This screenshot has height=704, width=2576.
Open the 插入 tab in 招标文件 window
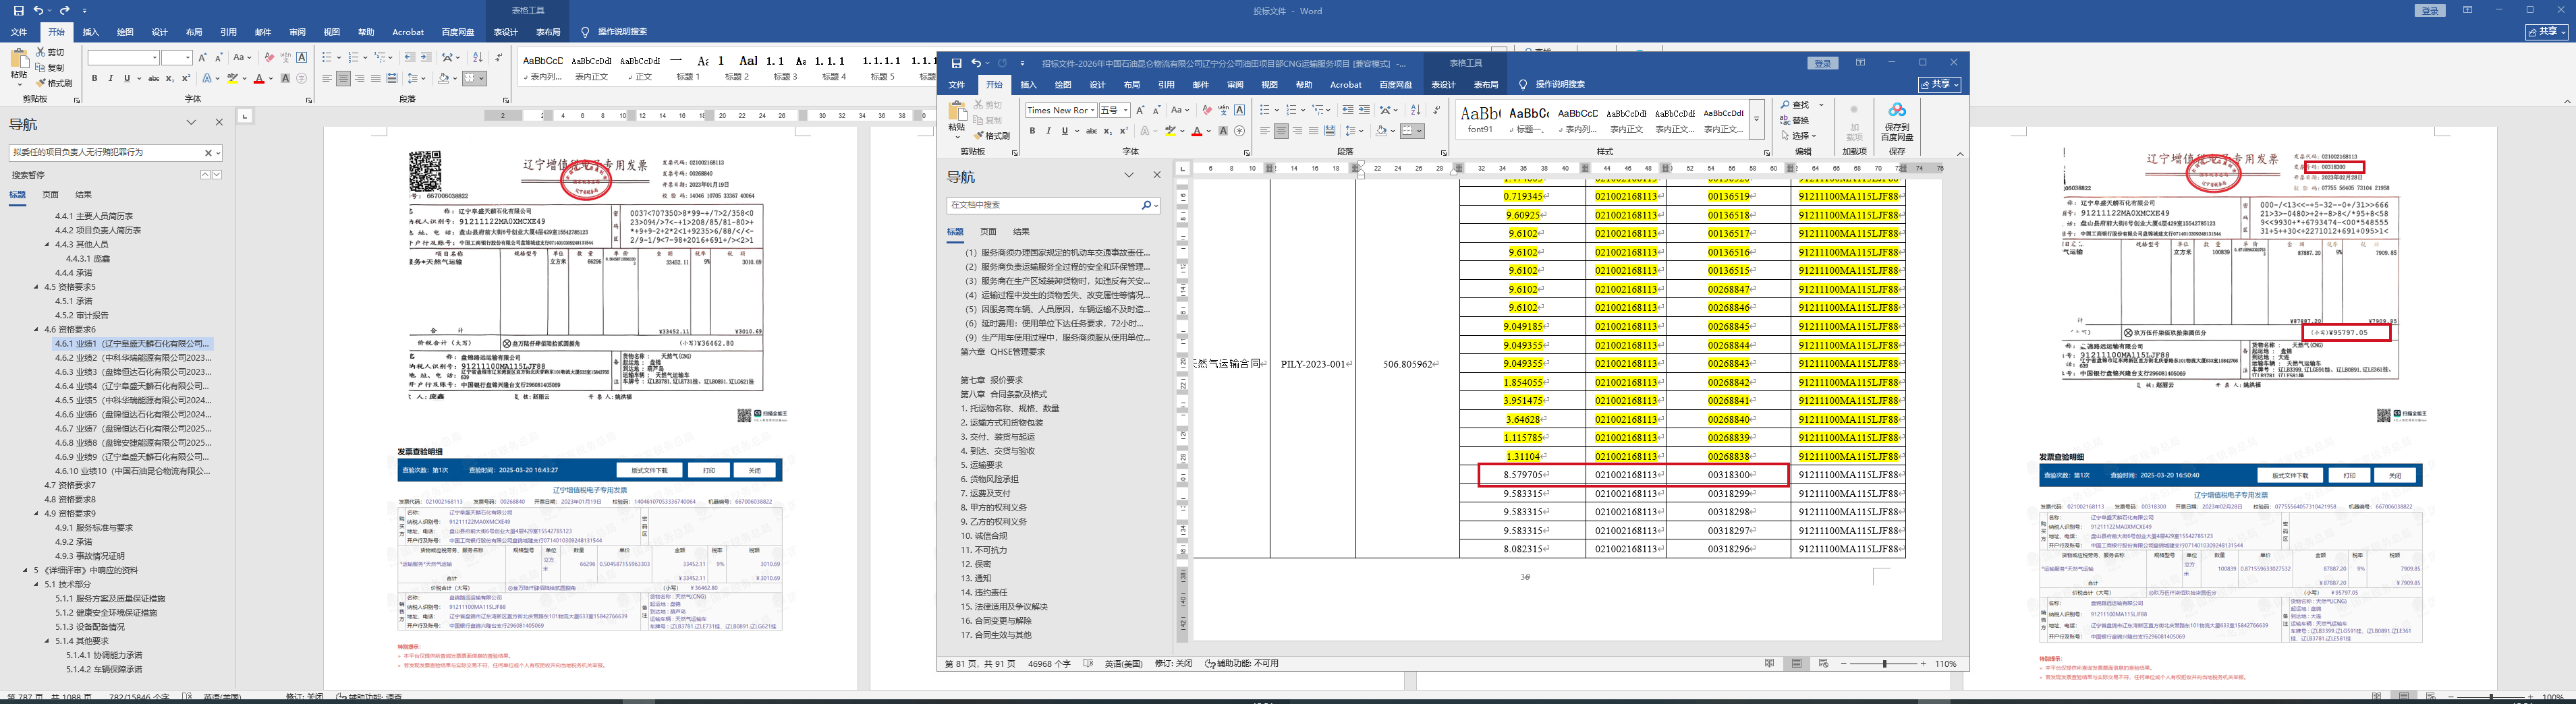tap(1028, 85)
